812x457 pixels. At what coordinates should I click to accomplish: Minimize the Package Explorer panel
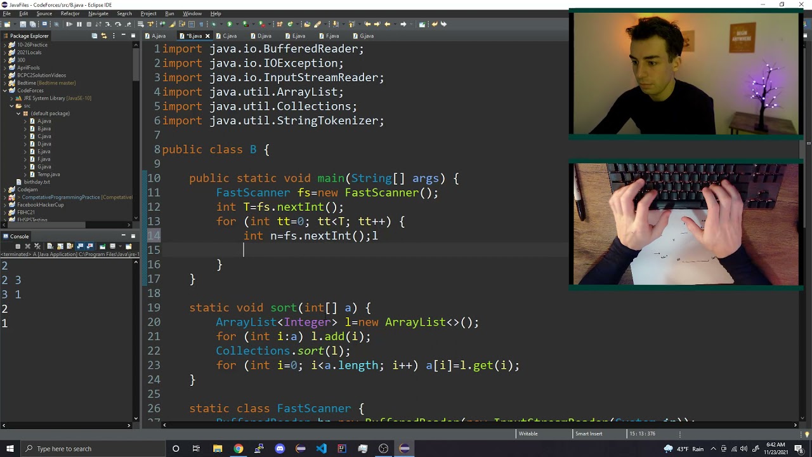click(x=123, y=36)
